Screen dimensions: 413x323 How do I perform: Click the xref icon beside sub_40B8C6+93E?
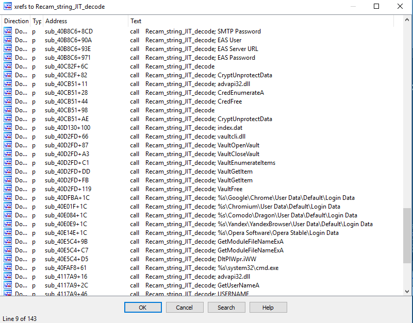pos(8,49)
